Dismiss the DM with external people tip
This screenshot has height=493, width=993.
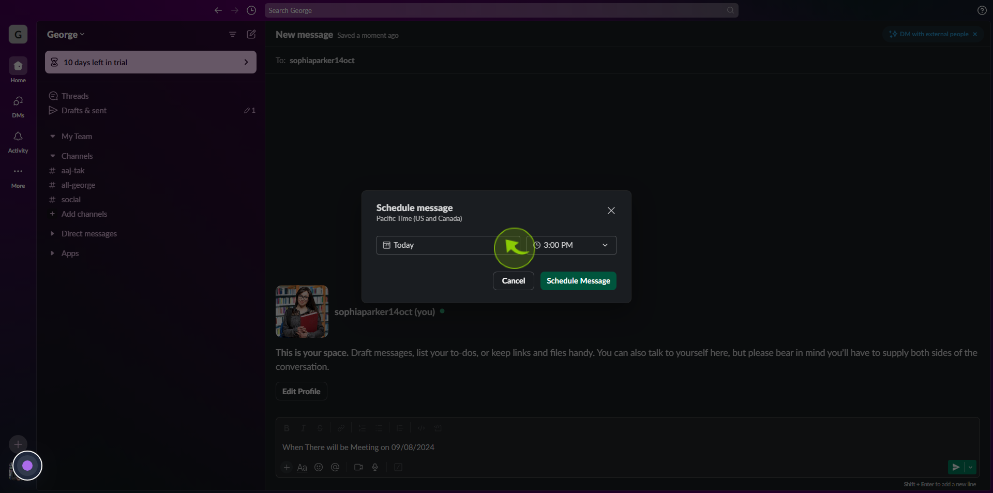[975, 34]
